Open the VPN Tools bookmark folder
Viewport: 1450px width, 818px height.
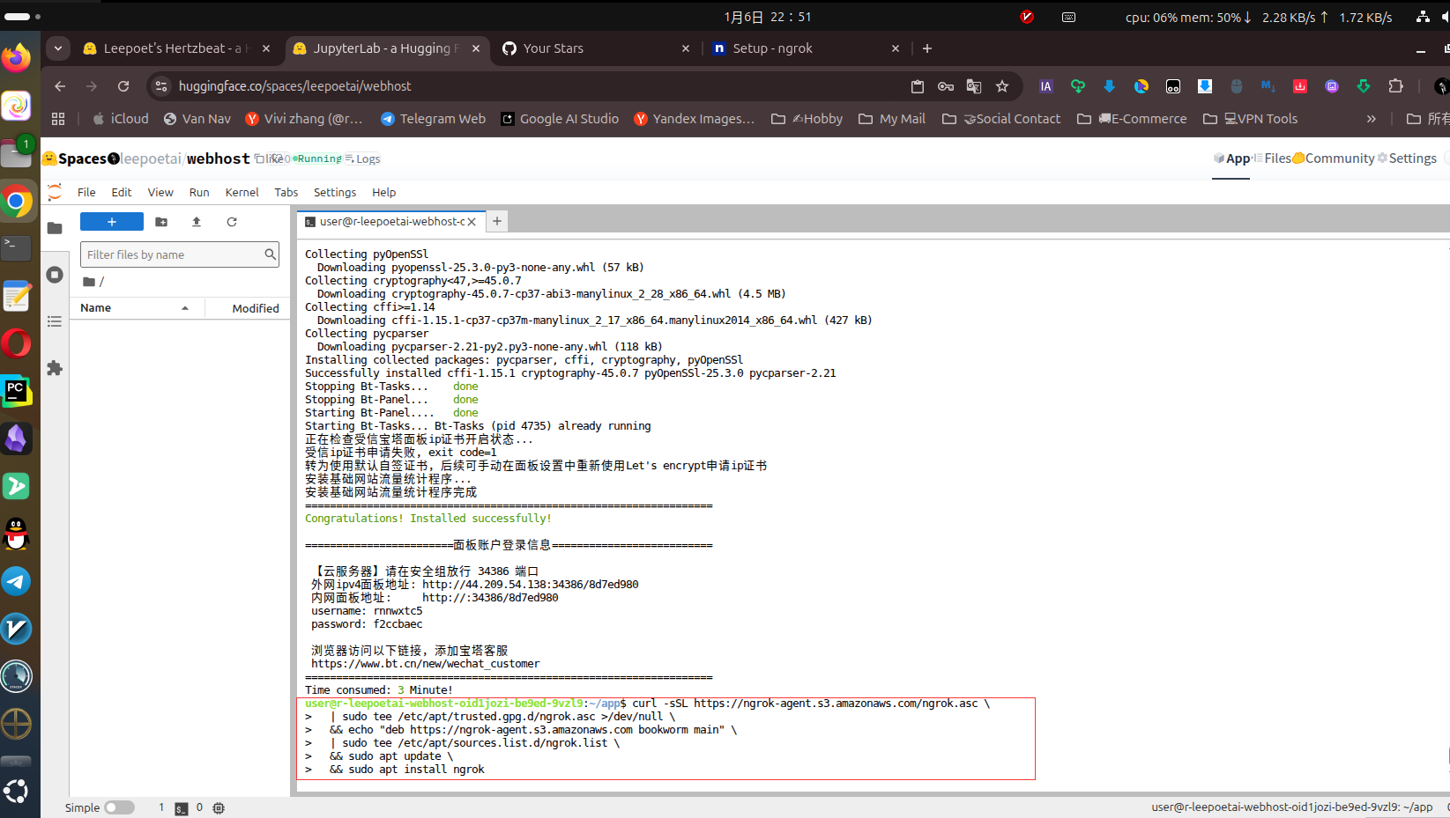pos(1251,119)
